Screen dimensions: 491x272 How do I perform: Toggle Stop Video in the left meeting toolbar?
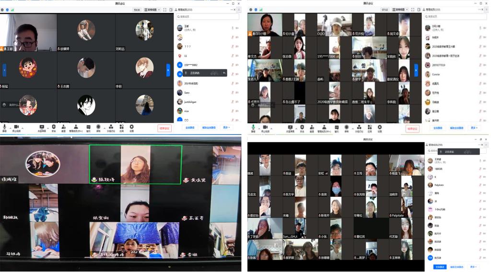(x=16, y=127)
